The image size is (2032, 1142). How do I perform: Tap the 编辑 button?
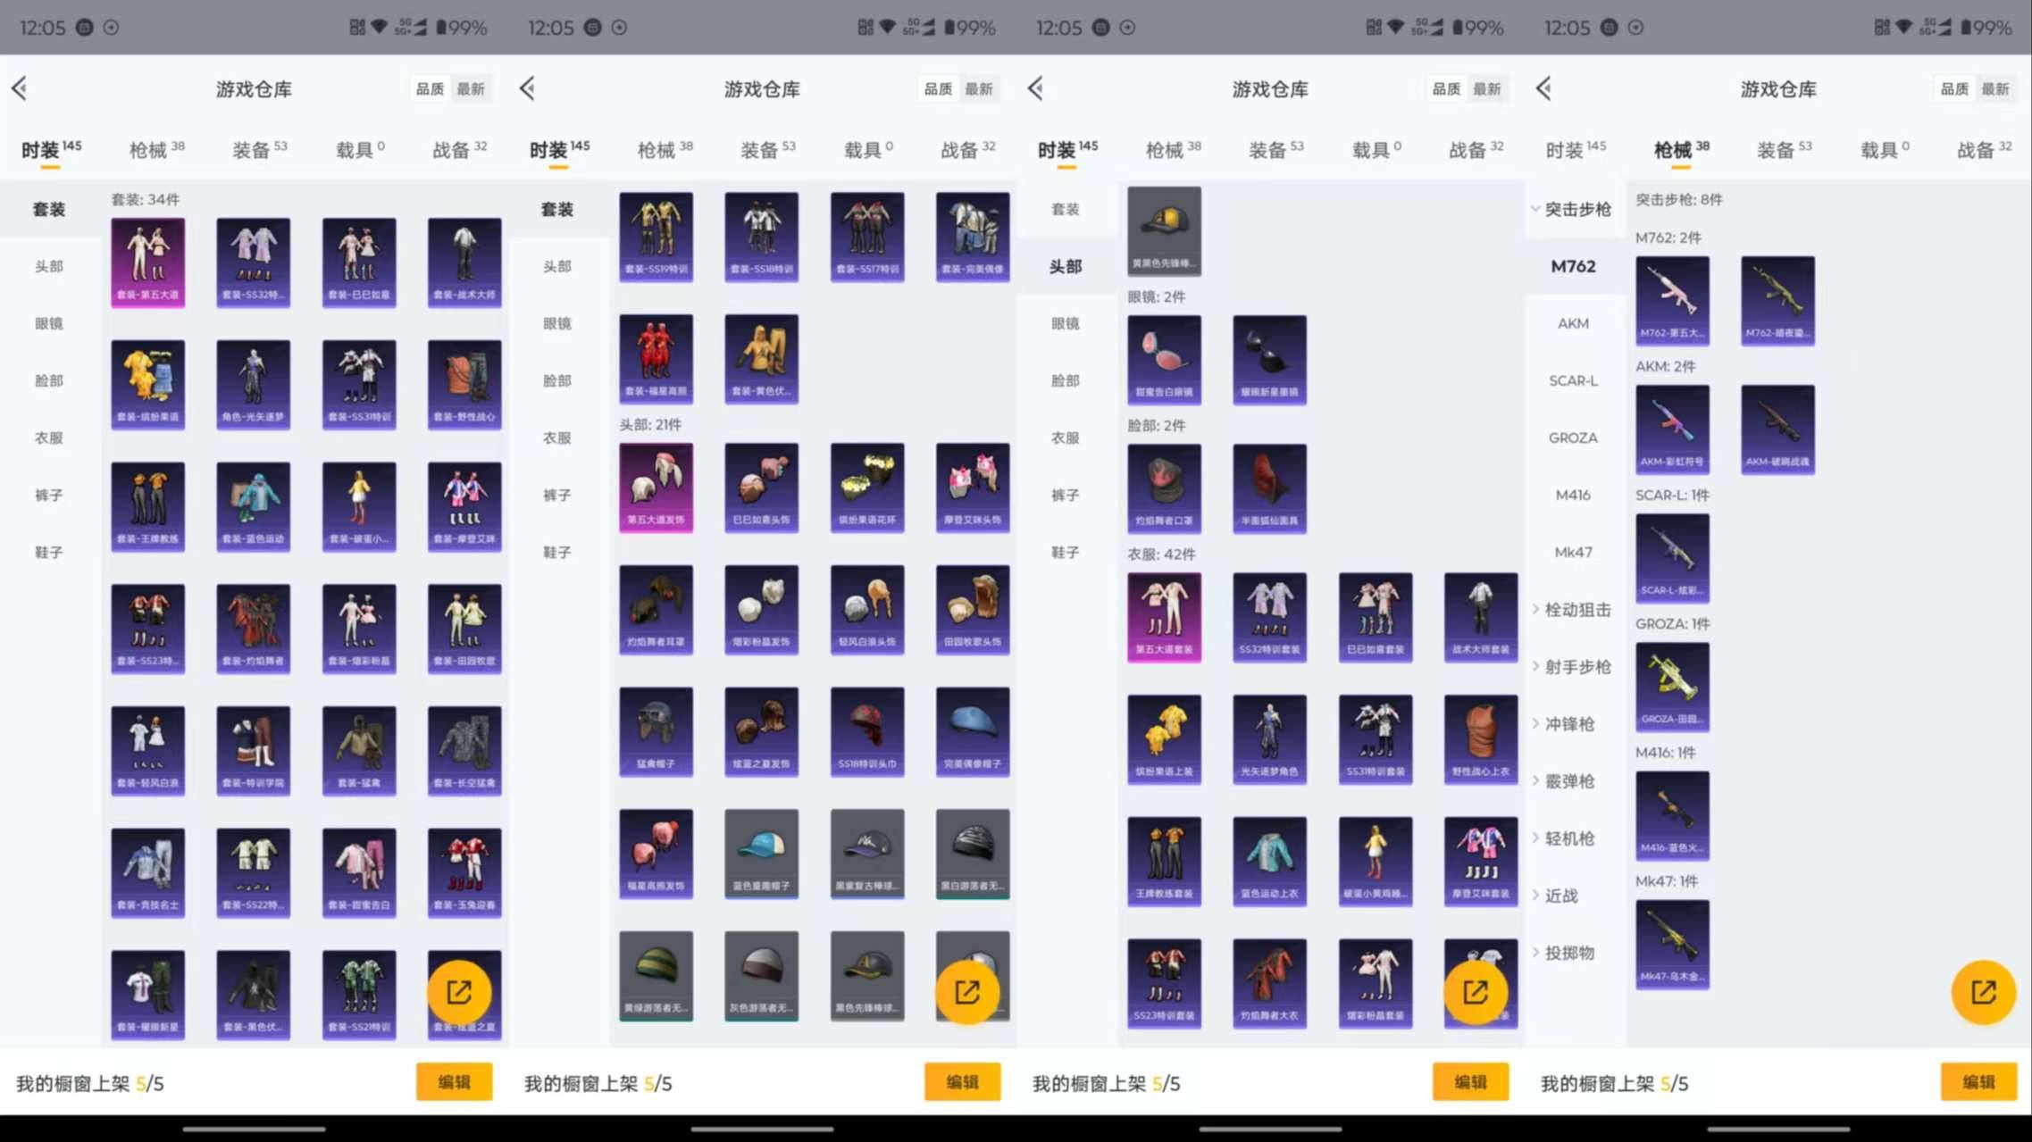click(455, 1081)
